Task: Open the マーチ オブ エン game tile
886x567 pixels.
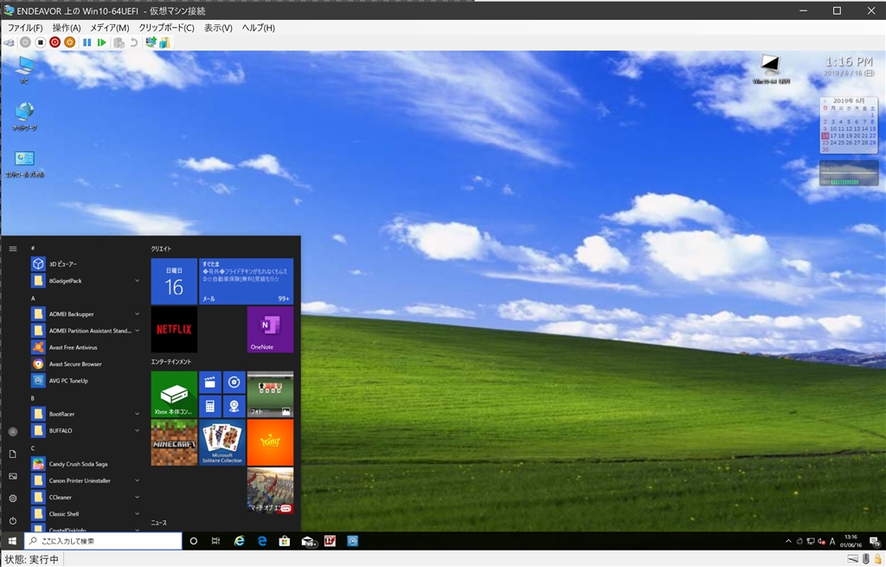Action: point(270,491)
